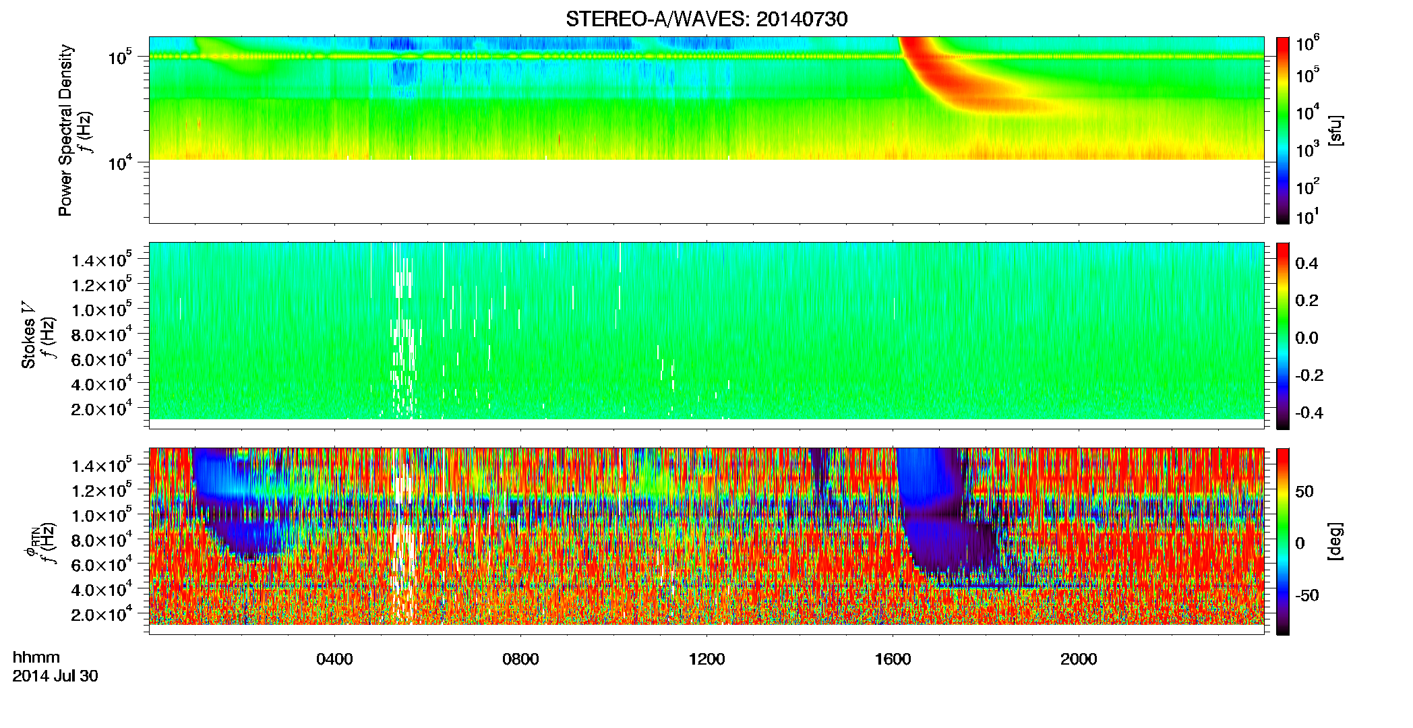Screen dimensions: 1413x728
Task: Click the Stokes V color bar
Action: pyautogui.click(x=1283, y=336)
